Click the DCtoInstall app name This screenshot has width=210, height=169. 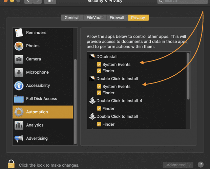pyautogui.click(x=107, y=57)
